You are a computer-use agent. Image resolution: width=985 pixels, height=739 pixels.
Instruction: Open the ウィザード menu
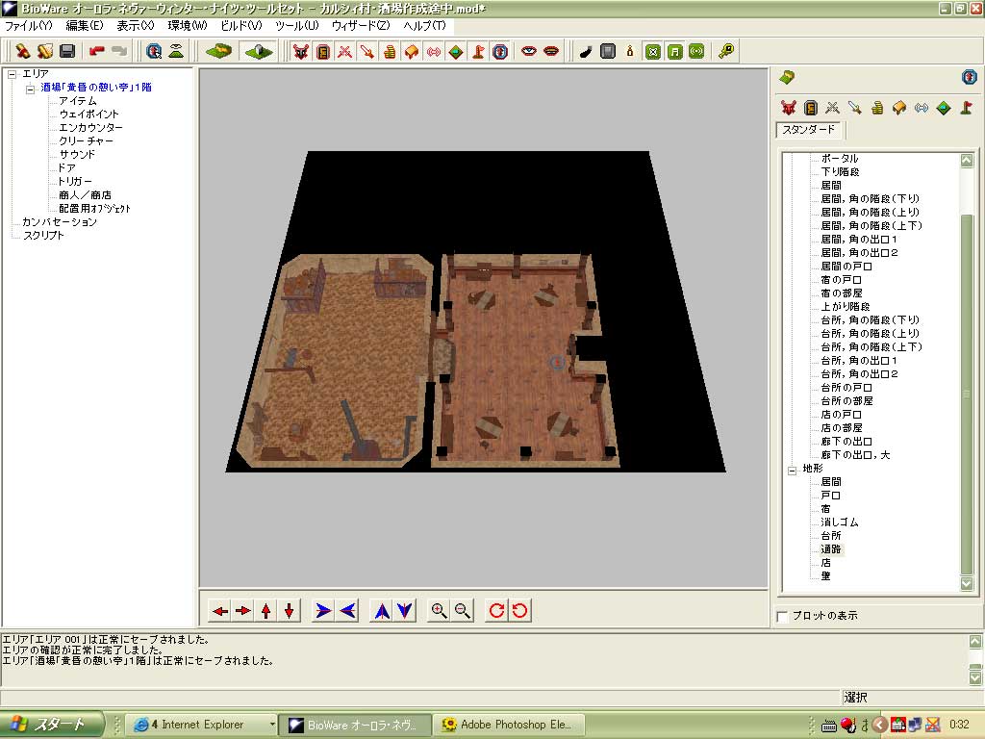[361, 26]
